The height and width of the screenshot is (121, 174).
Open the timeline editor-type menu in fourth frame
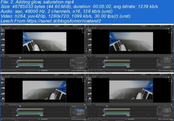(x=89, y=119)
